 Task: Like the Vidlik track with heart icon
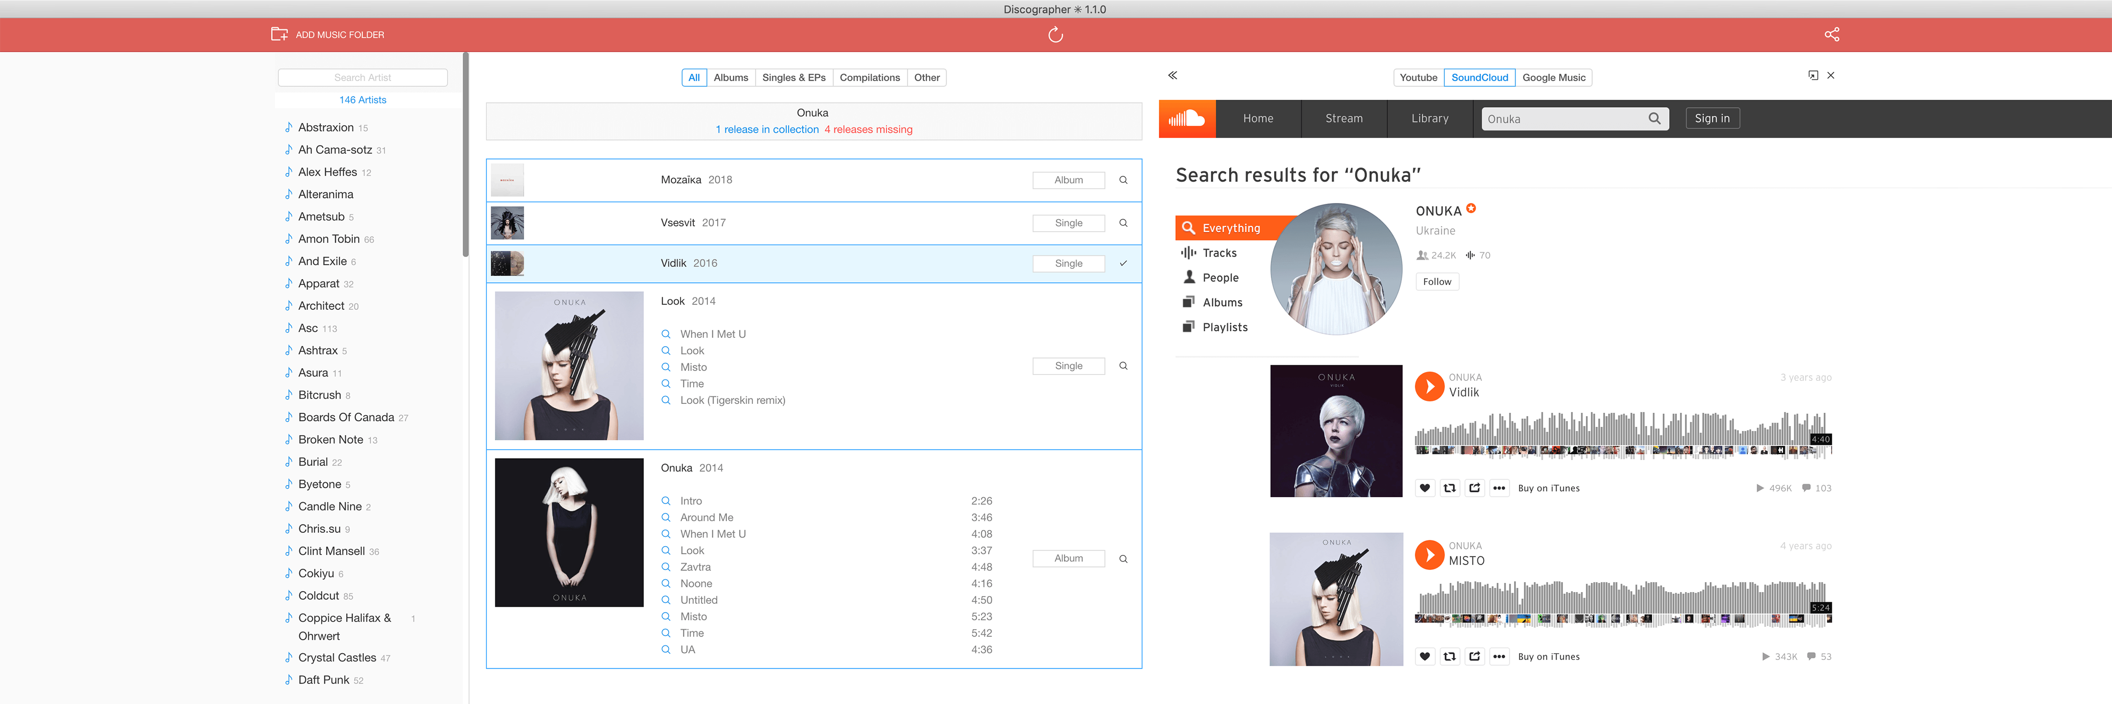click(x=1425, y=488)
